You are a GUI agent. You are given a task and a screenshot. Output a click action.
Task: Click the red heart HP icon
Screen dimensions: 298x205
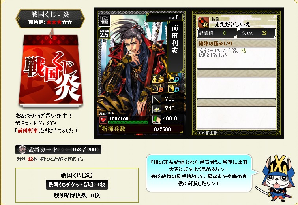click(103, 120)
